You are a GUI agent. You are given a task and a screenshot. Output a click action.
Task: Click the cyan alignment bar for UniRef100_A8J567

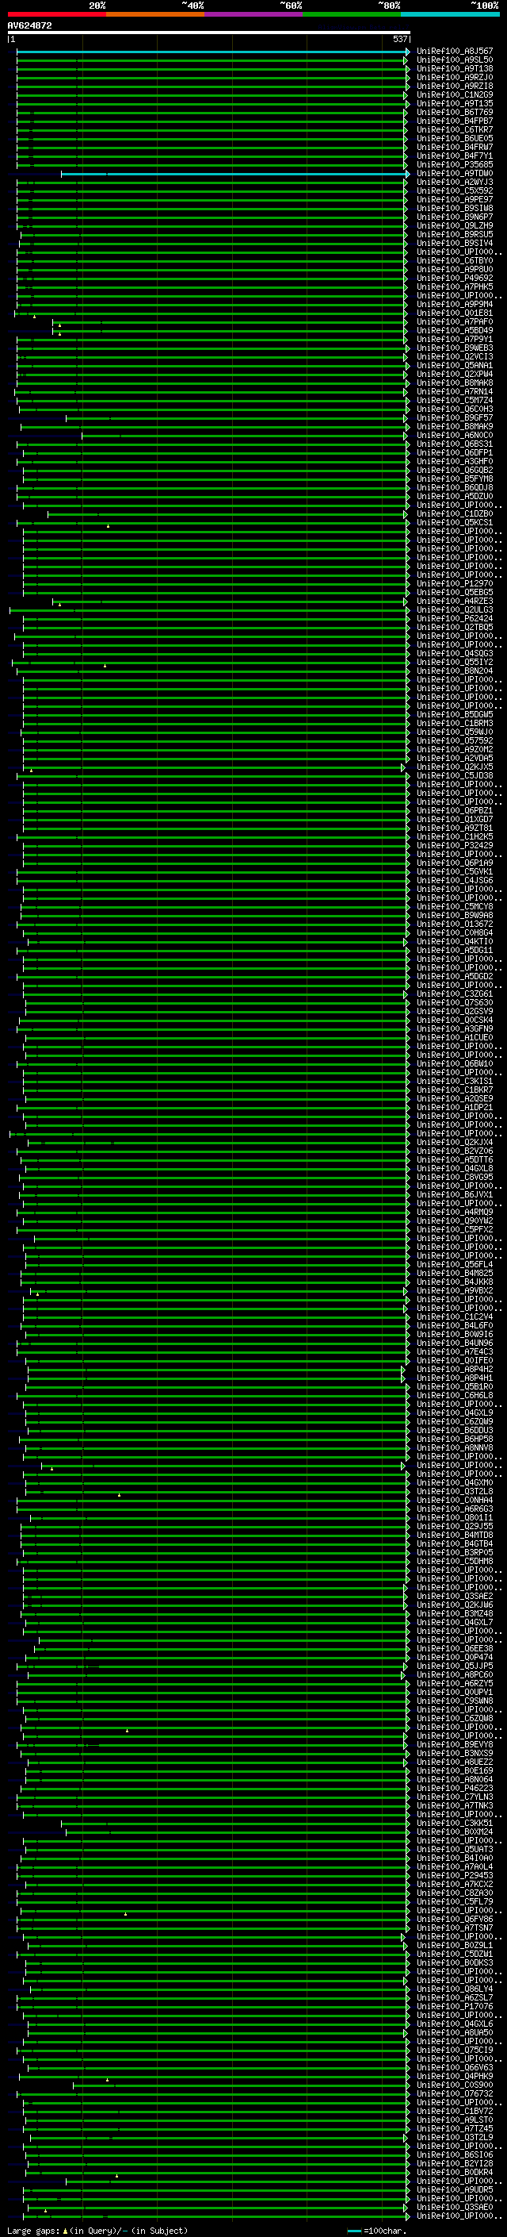212,52
